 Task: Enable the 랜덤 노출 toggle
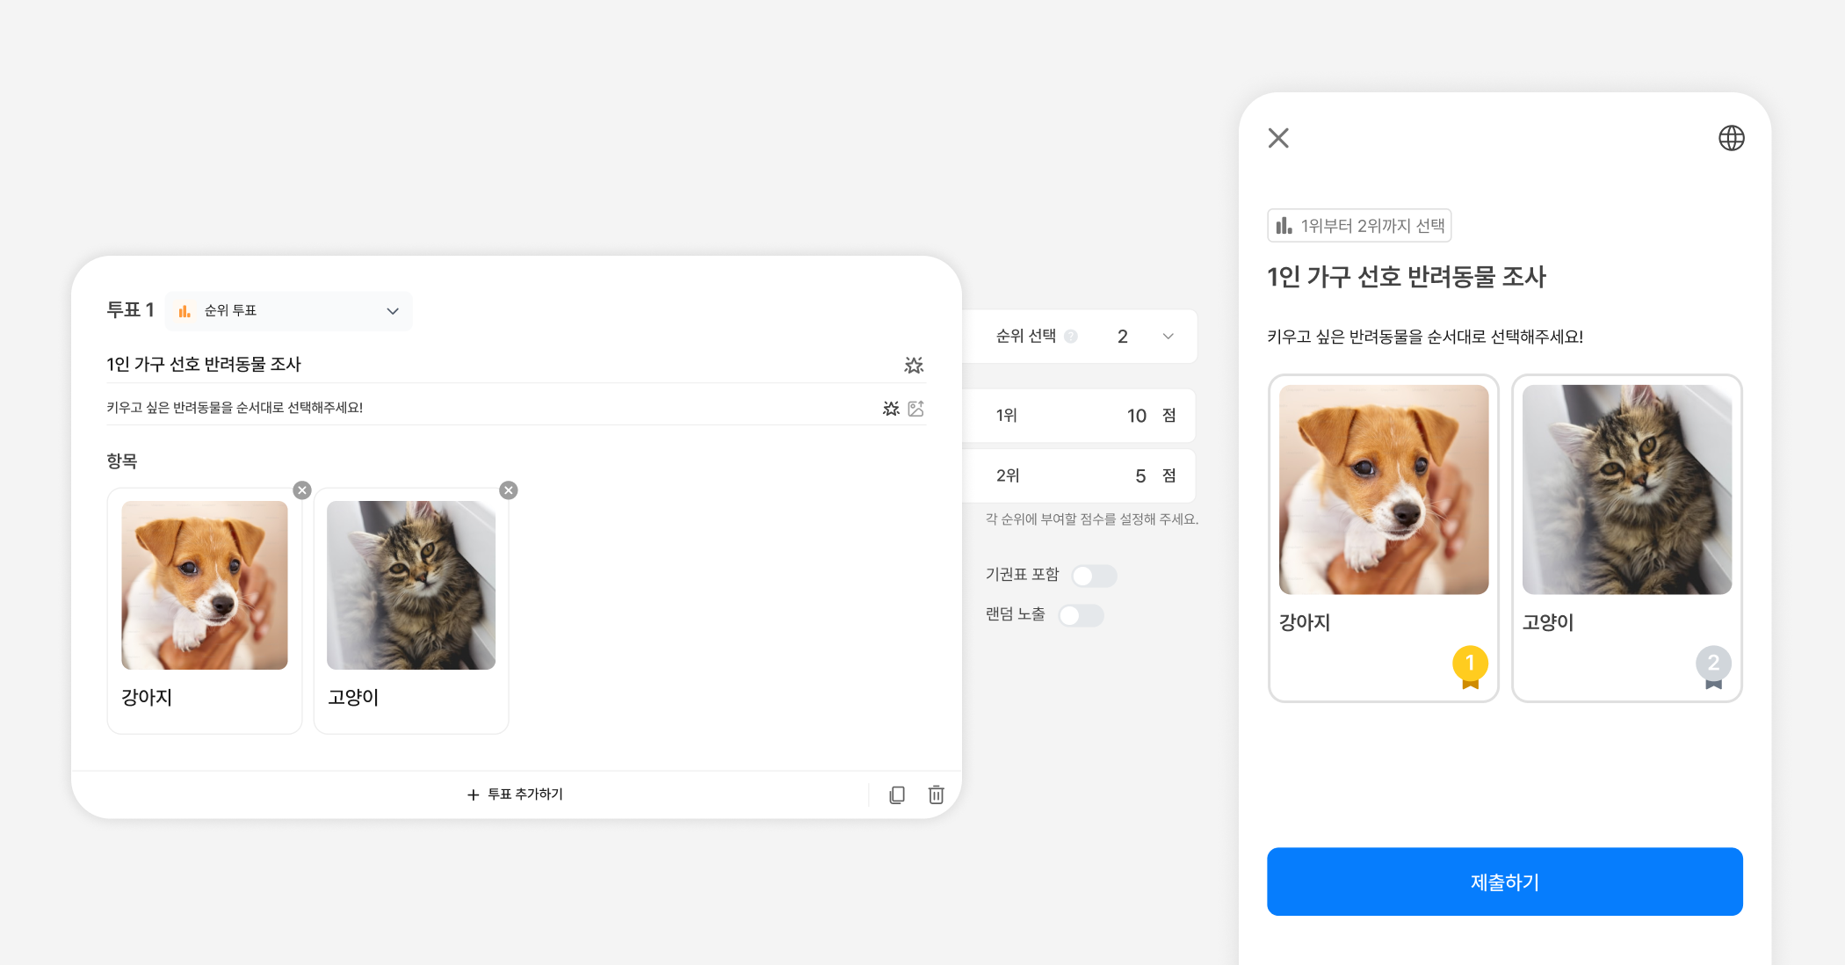(x=1081, y=615)
